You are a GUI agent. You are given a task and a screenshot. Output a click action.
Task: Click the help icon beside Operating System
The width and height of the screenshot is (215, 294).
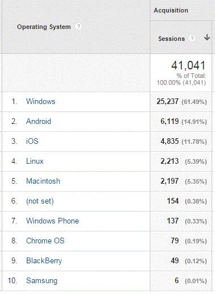click(78, 26)
